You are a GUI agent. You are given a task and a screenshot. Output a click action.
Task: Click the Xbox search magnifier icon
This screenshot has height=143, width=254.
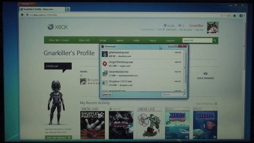coord(215,41)
